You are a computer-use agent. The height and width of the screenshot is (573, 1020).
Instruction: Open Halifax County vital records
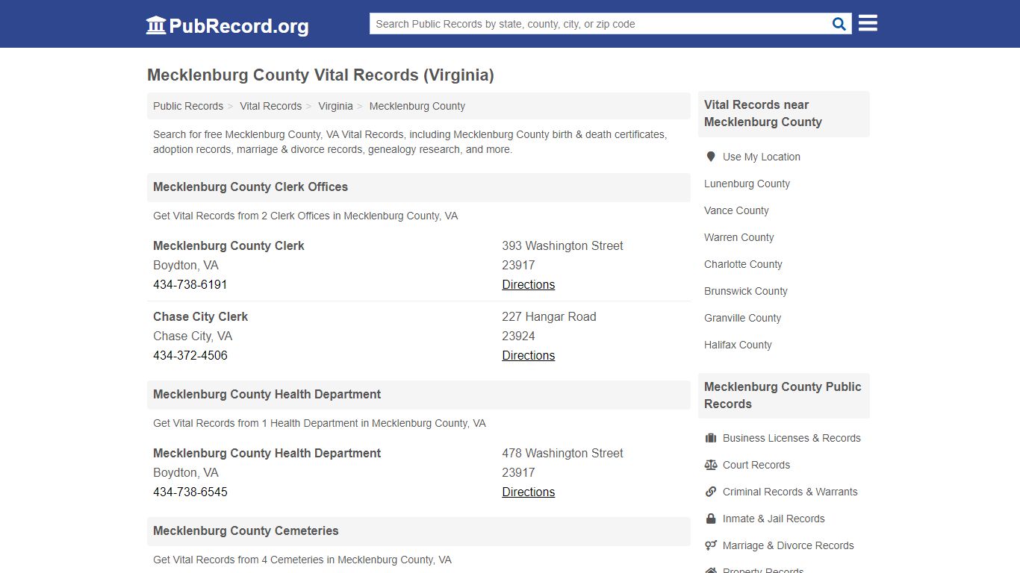[738, 345]
